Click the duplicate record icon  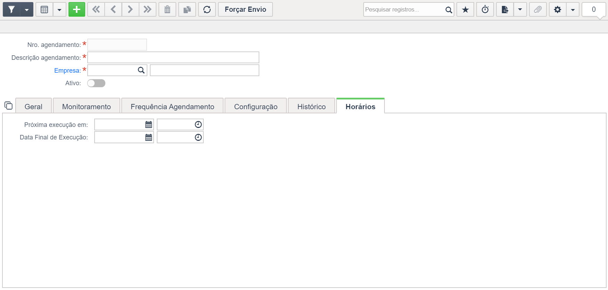click(187, 9)
